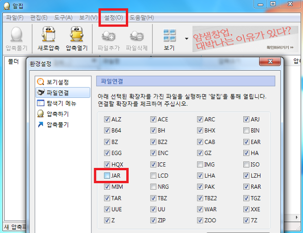
Task: Click the 파일추가 toolbar icon
Action: point(109,36)
